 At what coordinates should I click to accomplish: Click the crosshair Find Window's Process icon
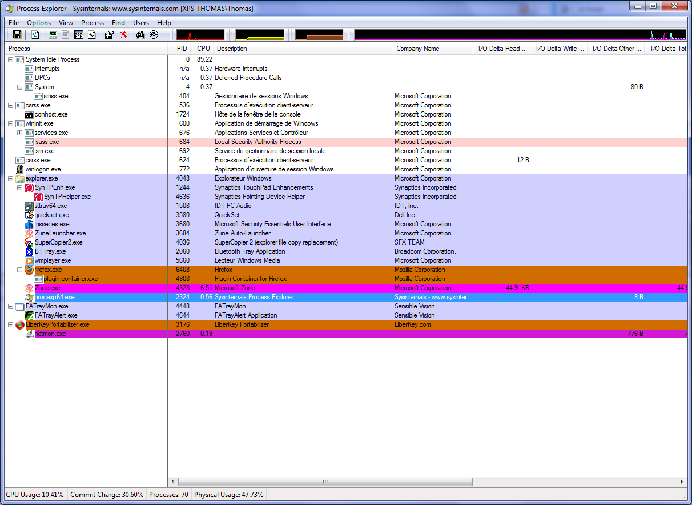click(154, 35)
